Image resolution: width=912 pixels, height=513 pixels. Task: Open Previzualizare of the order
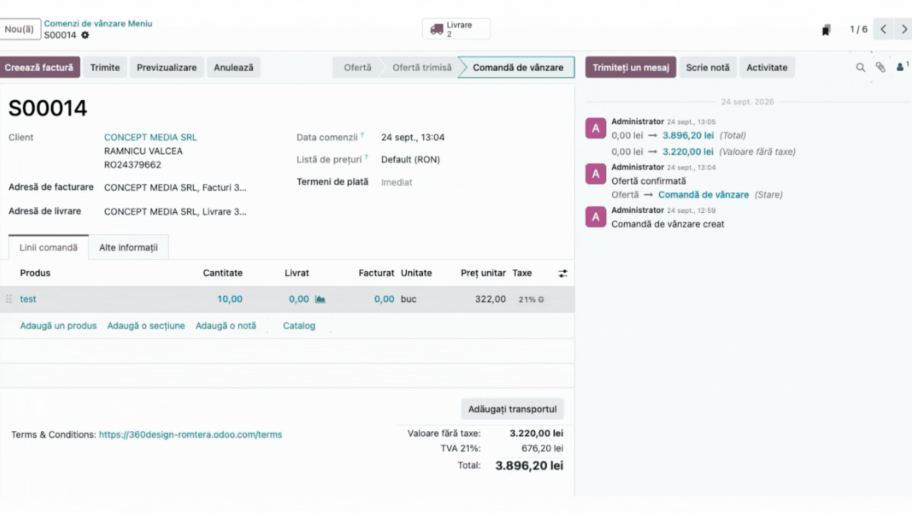[x=167, y=67]
